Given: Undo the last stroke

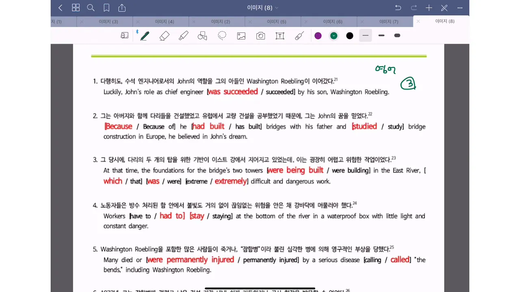Looking at the screenshot, I should pyautogui.click(x=398, y=8).
